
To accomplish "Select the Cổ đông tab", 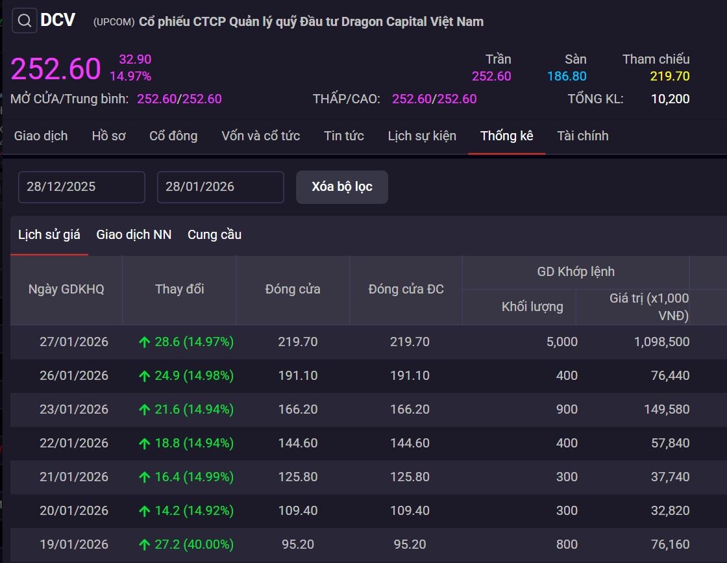I will point(173,136).
